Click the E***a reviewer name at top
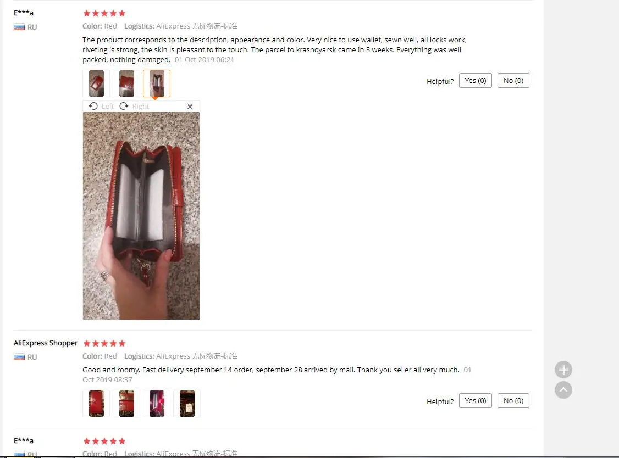 pos(24,13)
